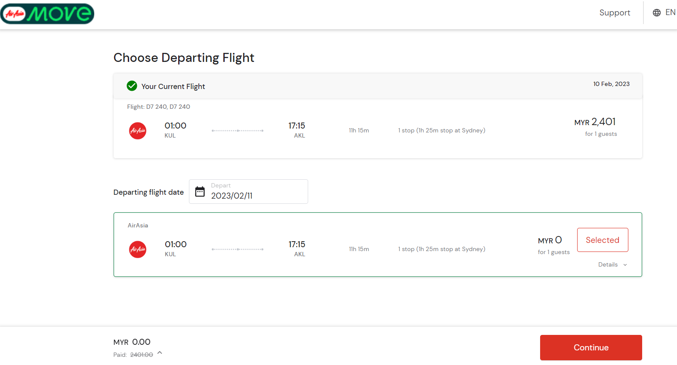Screen dimensions: 677x365
Task: Click the AirAsia logo in current flight card
Action: (x=138, y=131)
